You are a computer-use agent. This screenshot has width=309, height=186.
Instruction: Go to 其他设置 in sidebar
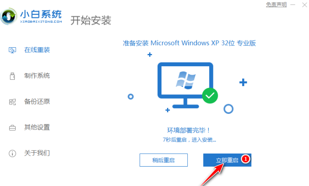(x=37, y=127)
